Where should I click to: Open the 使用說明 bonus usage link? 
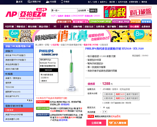coord(65,105)
